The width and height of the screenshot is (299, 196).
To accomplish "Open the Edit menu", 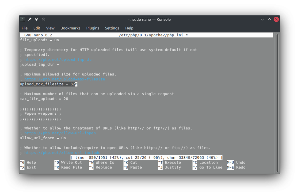I will [x=37, y=28].
